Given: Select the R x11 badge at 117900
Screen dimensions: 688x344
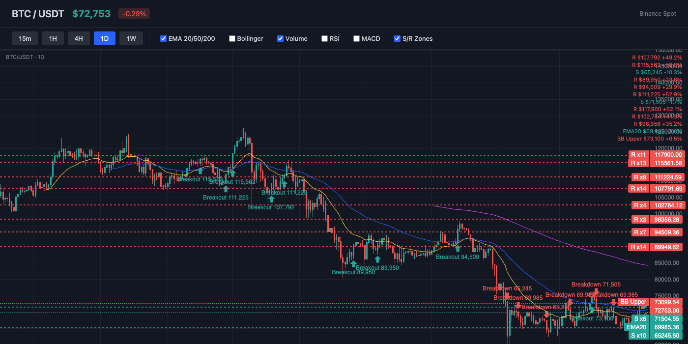Looking at the screenshot, I should pyautogui.click(x=639, y=154).
